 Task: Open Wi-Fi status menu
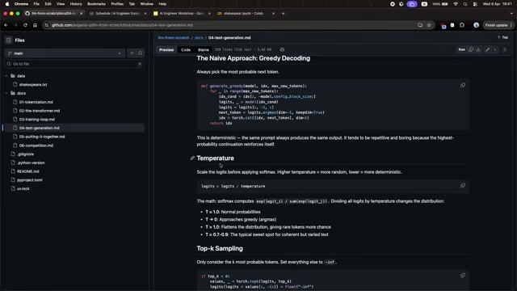[x=456, y=4]
